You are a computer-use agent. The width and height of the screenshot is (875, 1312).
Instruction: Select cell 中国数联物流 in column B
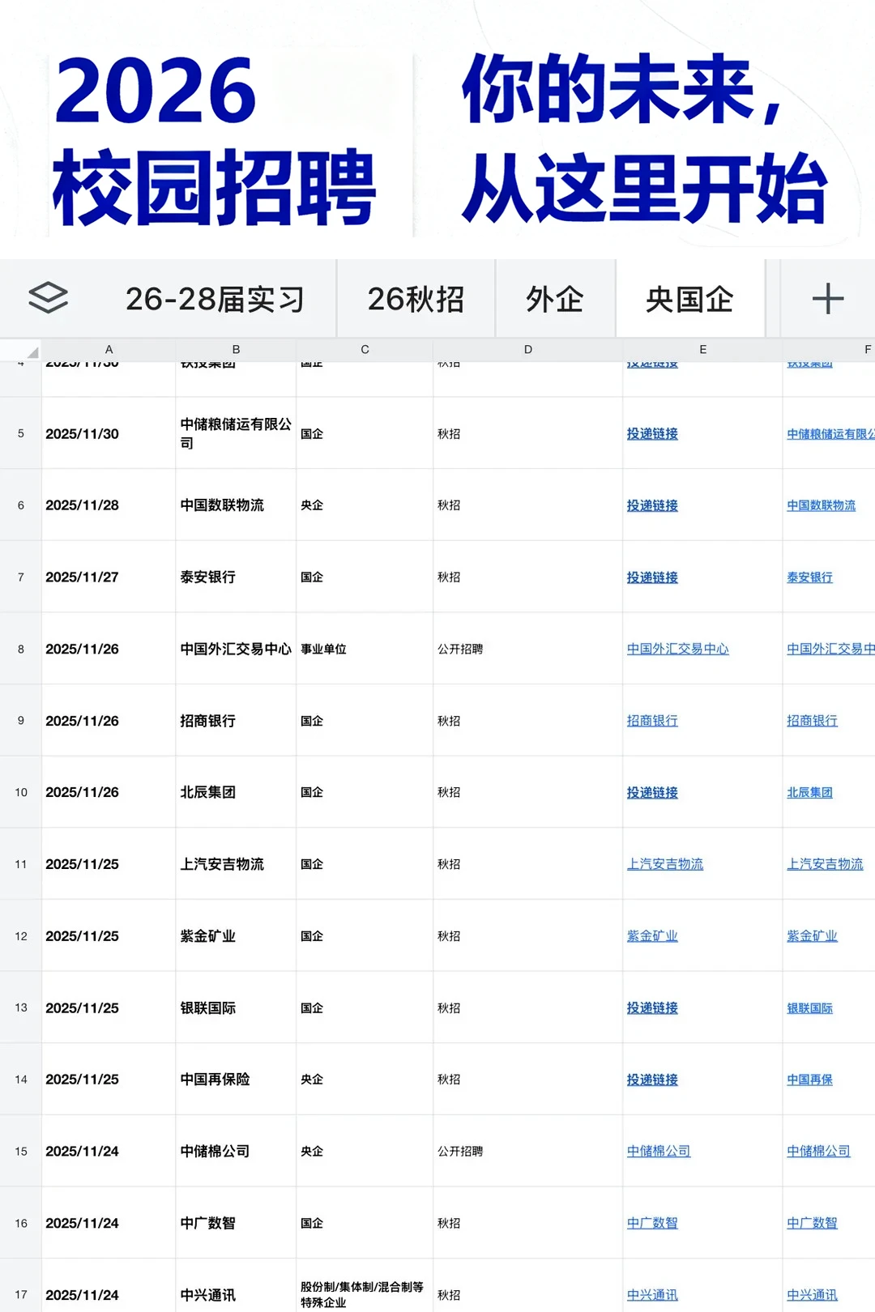pos(236,505)
